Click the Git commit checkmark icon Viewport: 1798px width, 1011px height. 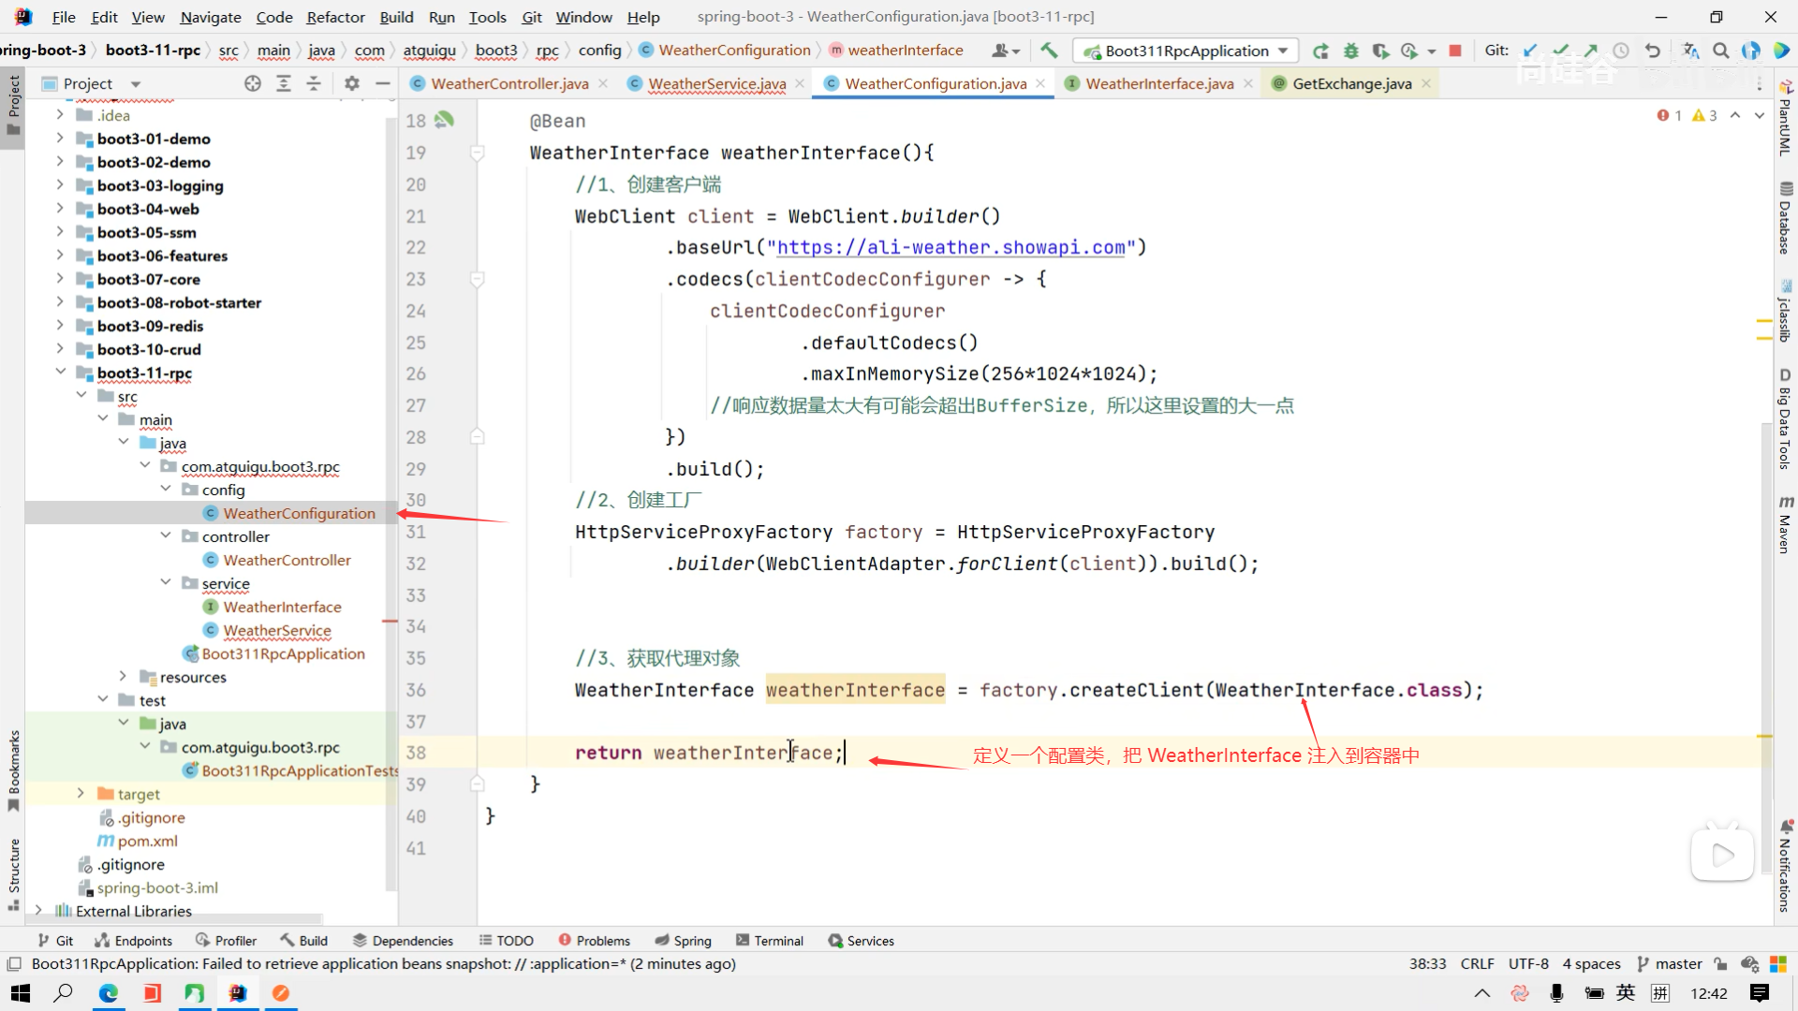pos(1560,51)
